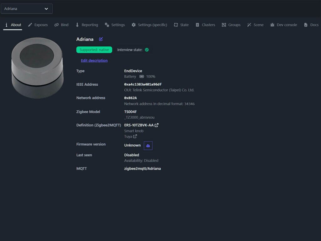The height and width of the screenshot is (241, 321).
Task: Click the Edit description link
Action: click(94, 61)
